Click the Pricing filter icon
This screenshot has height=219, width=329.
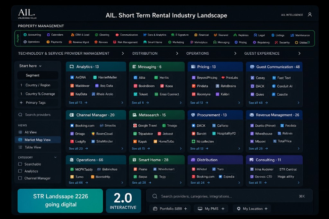pyautogui.click(x=236, y=42)
